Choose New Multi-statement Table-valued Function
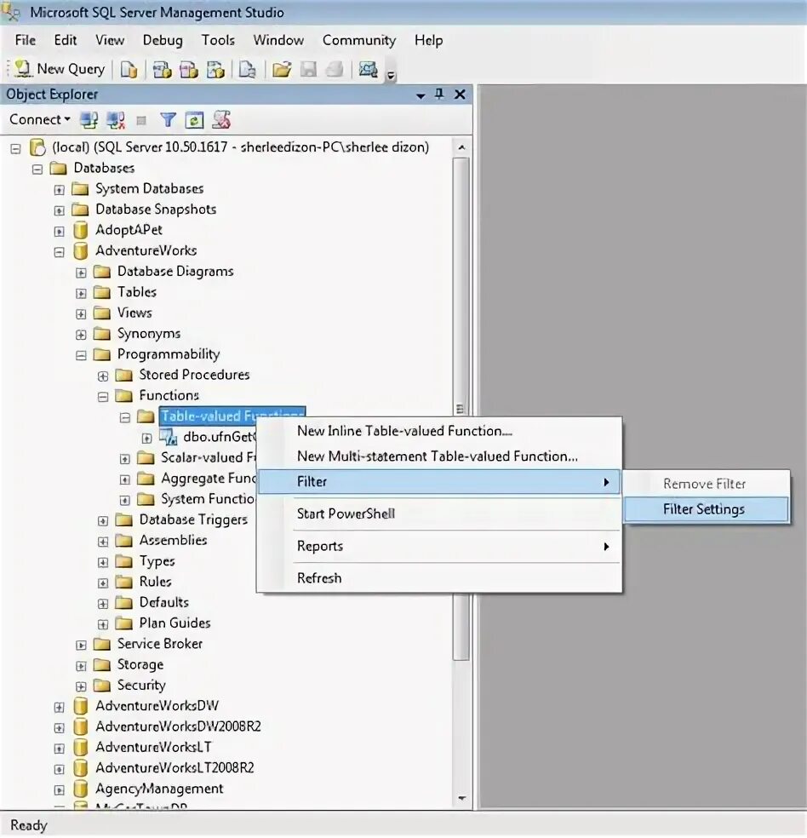This screenshot has height=838, width=807. point(439,456)
